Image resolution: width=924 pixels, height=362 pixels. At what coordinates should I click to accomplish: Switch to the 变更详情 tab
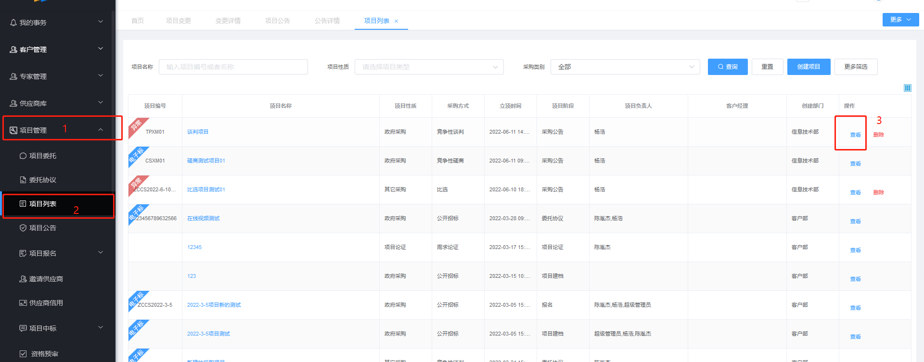[228, 21]
